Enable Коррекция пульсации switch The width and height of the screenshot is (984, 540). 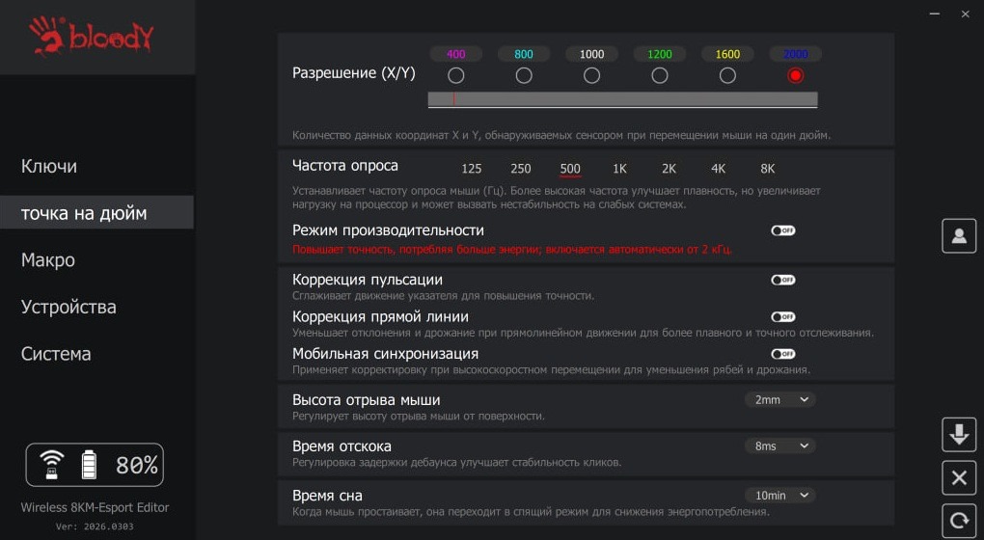tap(783, 280)
